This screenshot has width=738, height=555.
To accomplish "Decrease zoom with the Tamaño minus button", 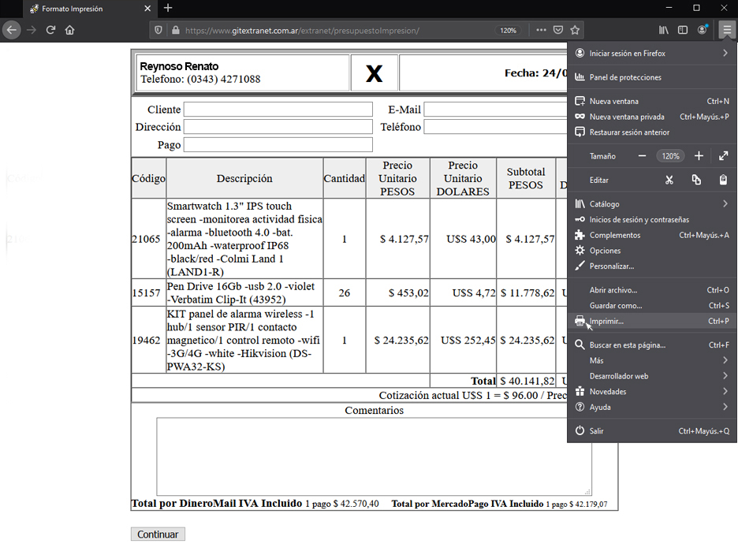I will click(643, 155).
